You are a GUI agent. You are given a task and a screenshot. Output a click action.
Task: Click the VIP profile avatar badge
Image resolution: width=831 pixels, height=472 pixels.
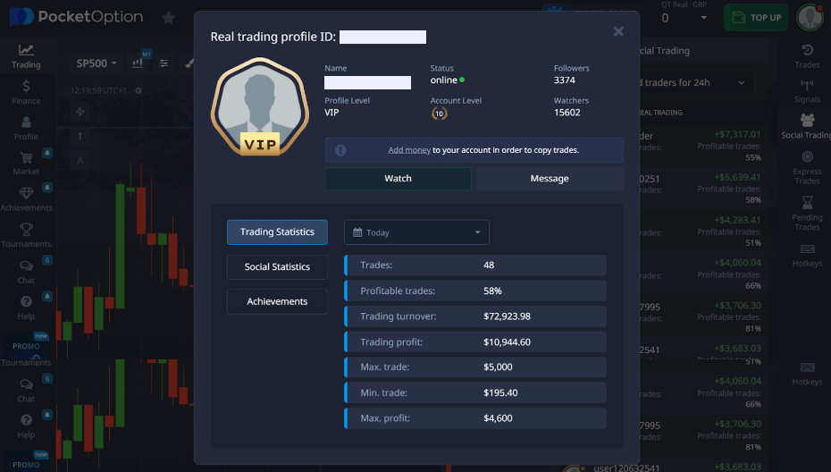(260, 107)
